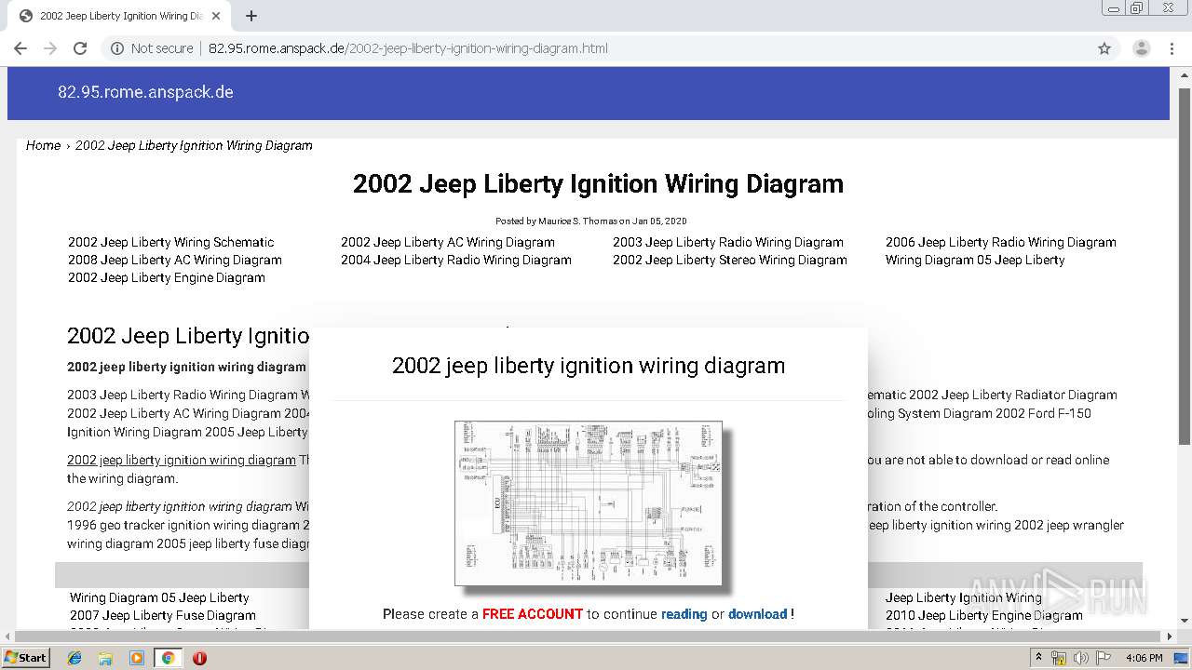Open the Not secure site info icon

point(117,48)
